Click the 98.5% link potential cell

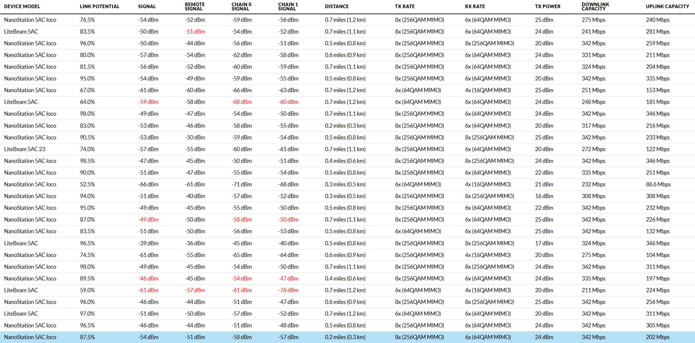pyautogui.click(x=87, y=161)
